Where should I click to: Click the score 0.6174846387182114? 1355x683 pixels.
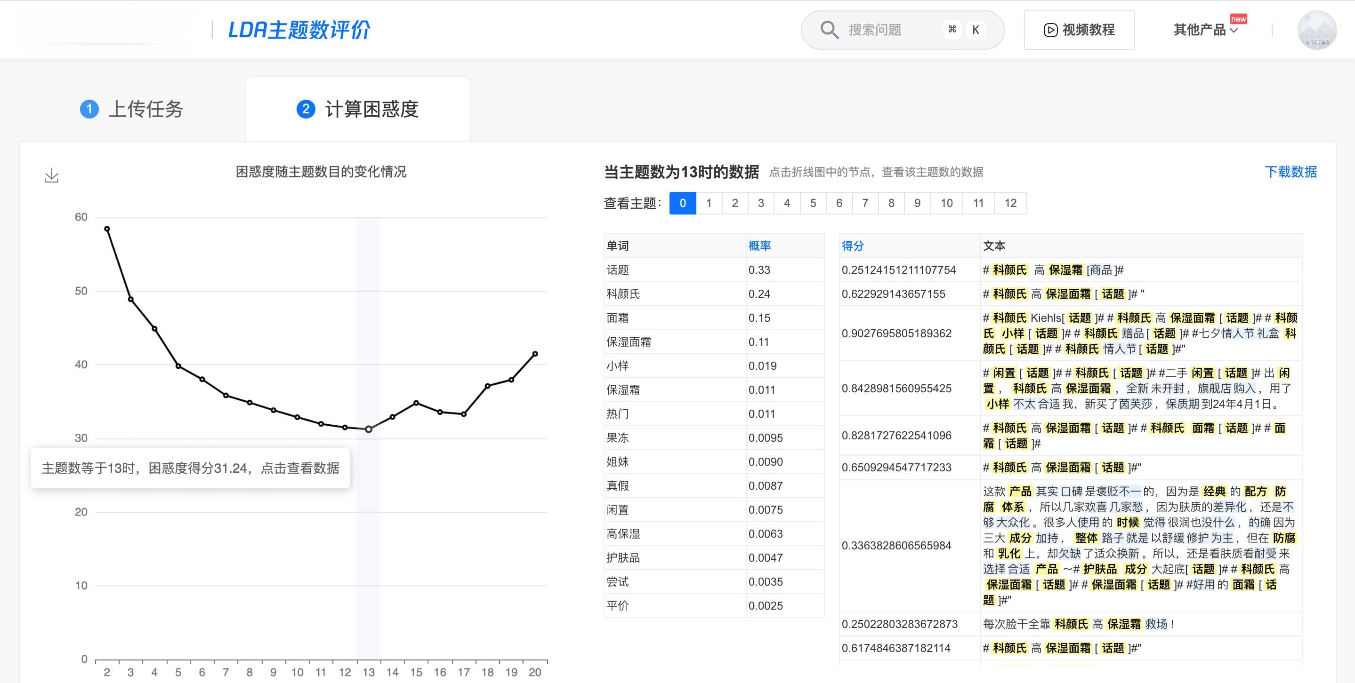coord(896,648)
